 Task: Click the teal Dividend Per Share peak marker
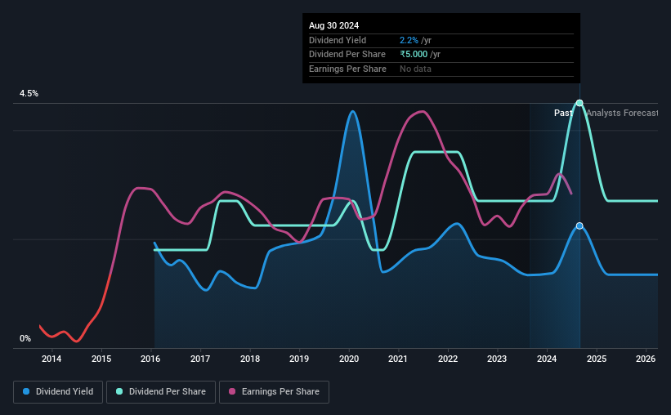(x=579, y=103)
